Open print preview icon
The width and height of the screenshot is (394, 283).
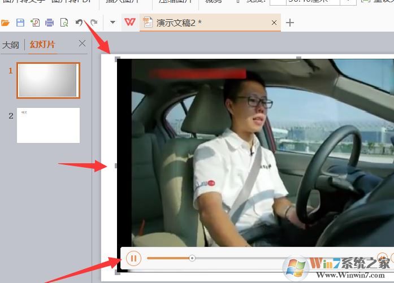(x=64, y=23)
